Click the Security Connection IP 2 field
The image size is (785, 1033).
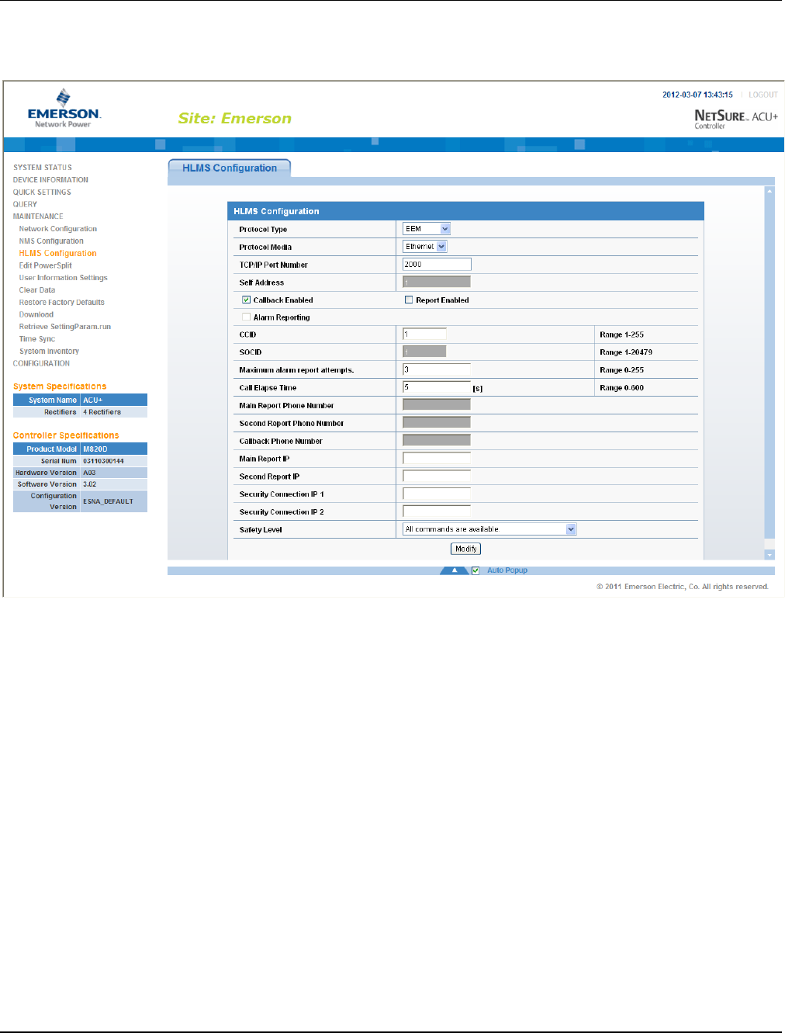tap(437, 511)
